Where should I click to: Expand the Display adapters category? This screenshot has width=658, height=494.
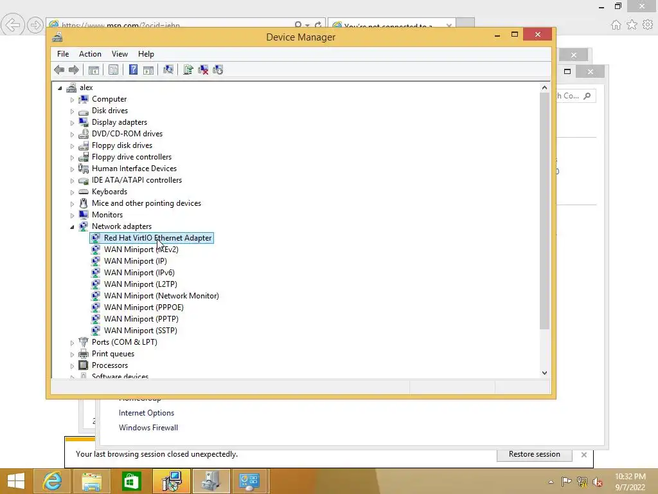pyautogui.click(x=72, y=123)
